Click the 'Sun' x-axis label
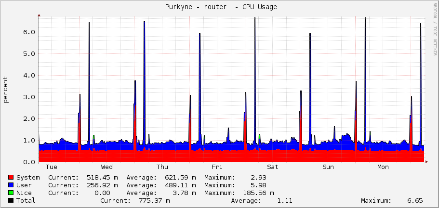The height and width of the screenshot is (208, 439). coord(328,167)
